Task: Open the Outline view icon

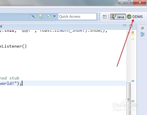Action: click(143, 34)
